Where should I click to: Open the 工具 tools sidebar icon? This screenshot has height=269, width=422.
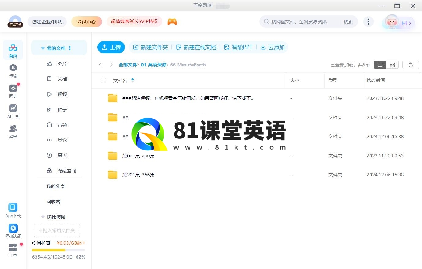click(13, 250)
